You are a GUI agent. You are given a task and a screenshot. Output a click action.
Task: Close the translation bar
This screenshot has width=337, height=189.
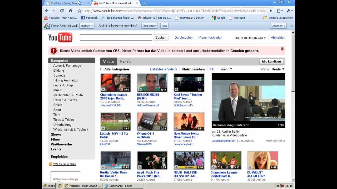(x=291, y=26)
